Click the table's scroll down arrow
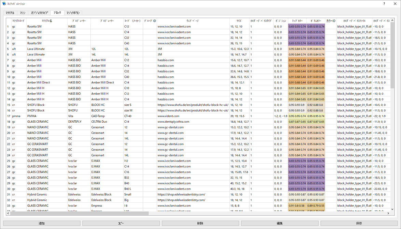Viewport: 401px width, 229px height. tap(392, 209)
